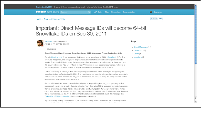This screenshot has height=128, width=201.
Task: Open the @episod author link
Action: pyautogui.click(x=48, y=41)
